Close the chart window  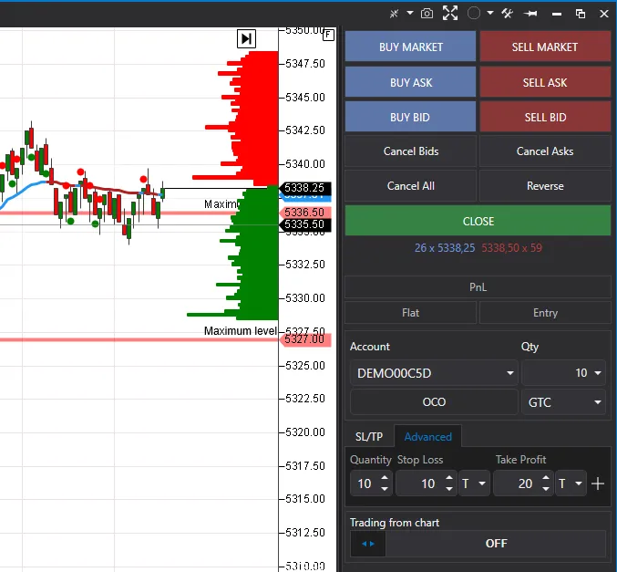pos(604,14)
